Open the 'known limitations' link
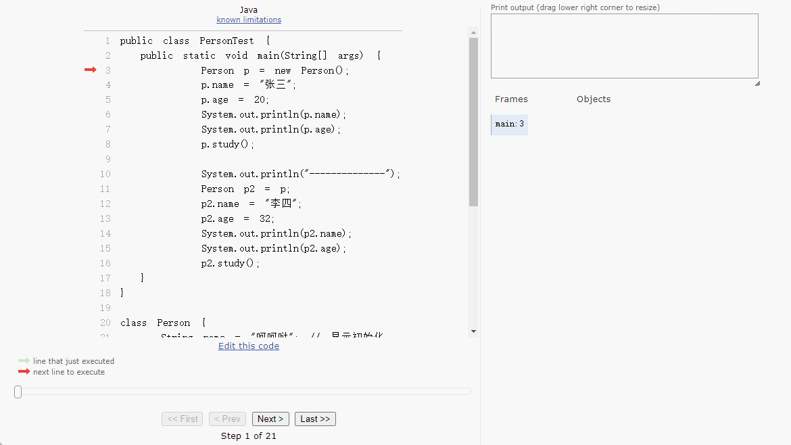 coord(249,20)
